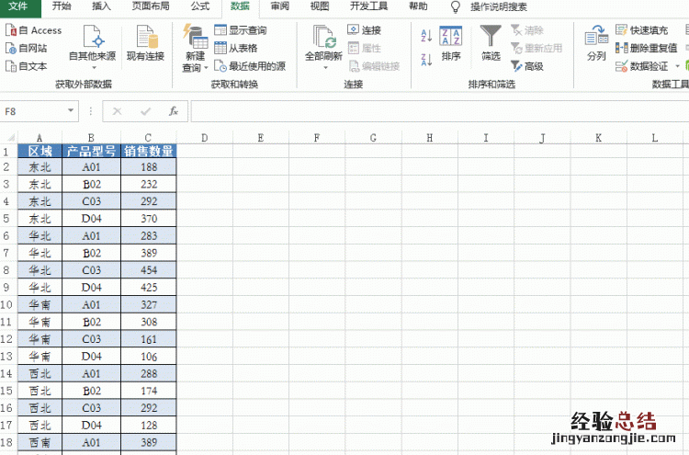The height and width of the screenshot is (455, 689).
Task: Switch to the 视图 tab
Action: [x=320, y=6]
